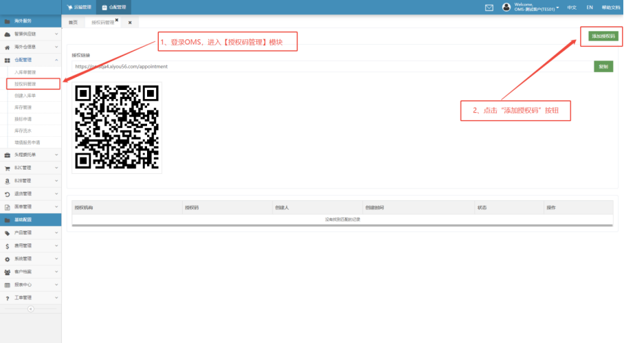Image resolution: width=624 pixels, height=343 pixels.
Task: Click the user avatar icon
Action: 506,8
